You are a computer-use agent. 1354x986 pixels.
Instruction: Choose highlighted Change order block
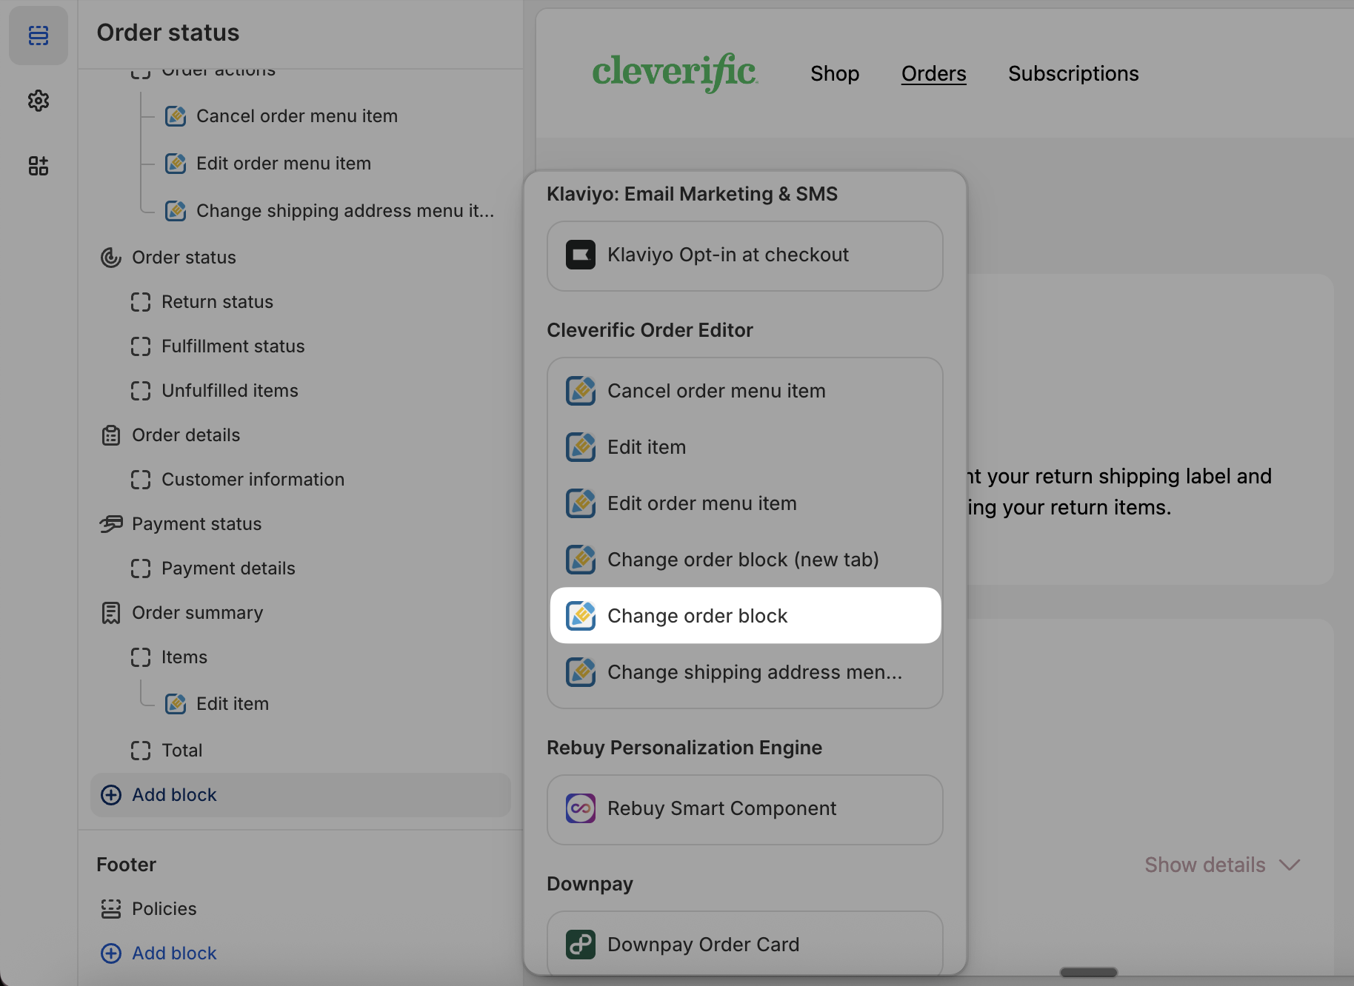pyautogui.click(x=745, y=616)
